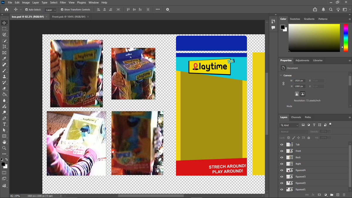Viewport: 352px width, 198px height.
Task: Choose the Rectangle shape tool
Action: pyautogui.click(x=4, y=136)
